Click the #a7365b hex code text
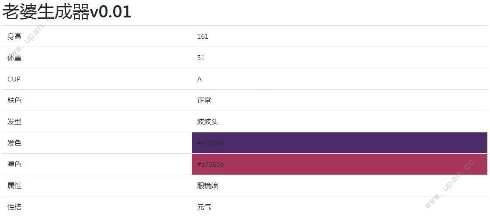 tap(211, 164)
